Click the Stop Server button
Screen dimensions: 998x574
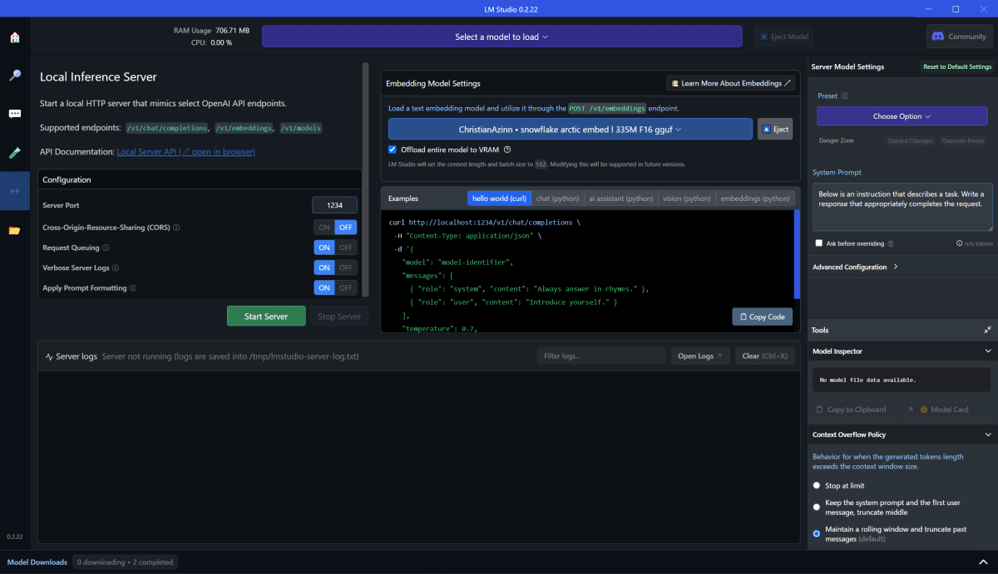pos(339,316)
